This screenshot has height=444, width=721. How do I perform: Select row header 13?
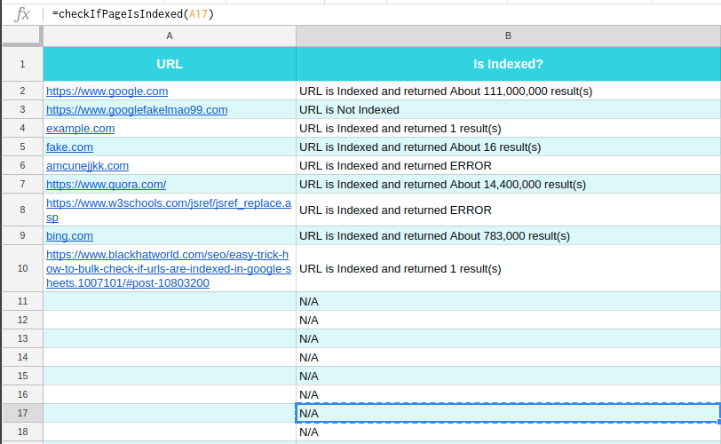[x=22, y=338]
